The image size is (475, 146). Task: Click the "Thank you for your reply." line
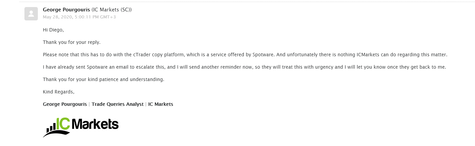[x=72, y=42]
